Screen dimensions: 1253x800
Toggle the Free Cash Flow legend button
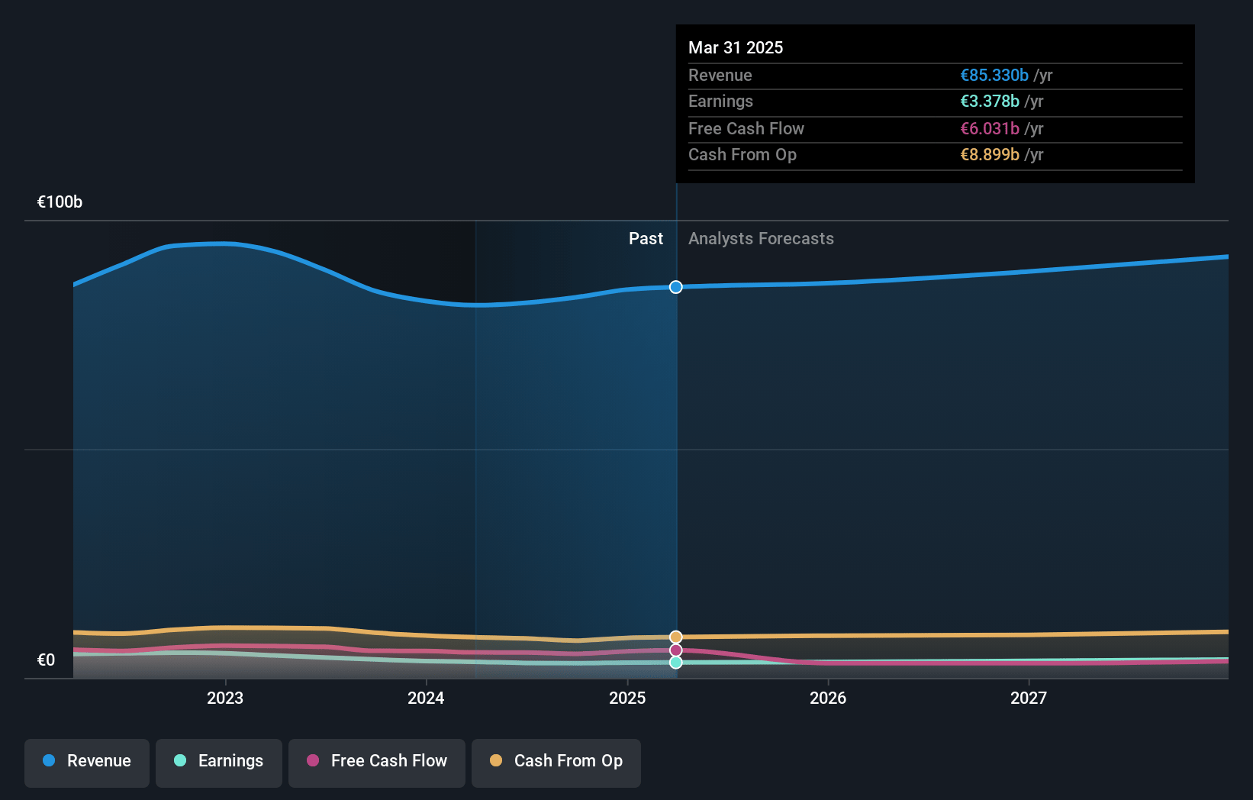click(377, 763)
